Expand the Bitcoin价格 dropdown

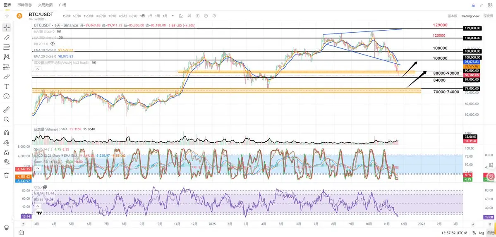tap(38, 19)
